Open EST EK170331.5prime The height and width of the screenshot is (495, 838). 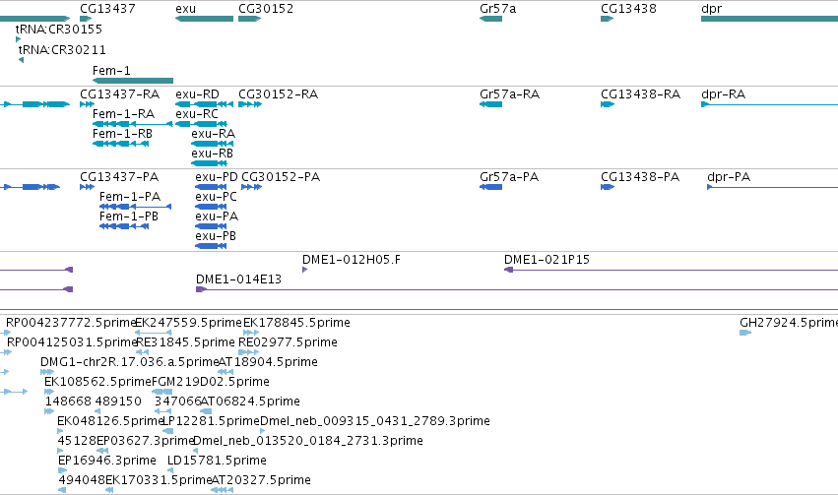pyautogui.click(x=159, y=480)
